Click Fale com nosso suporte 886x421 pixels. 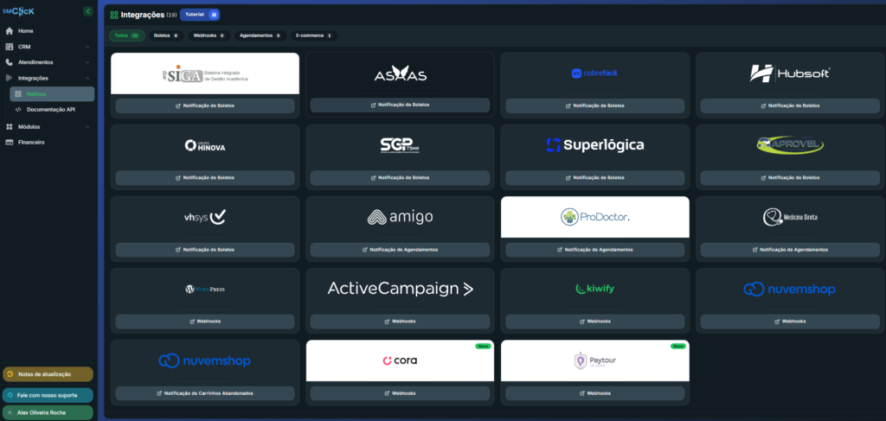(x=48, y=395)
